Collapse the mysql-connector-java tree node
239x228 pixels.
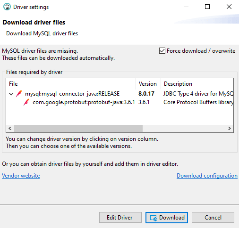tap(11, 94)
